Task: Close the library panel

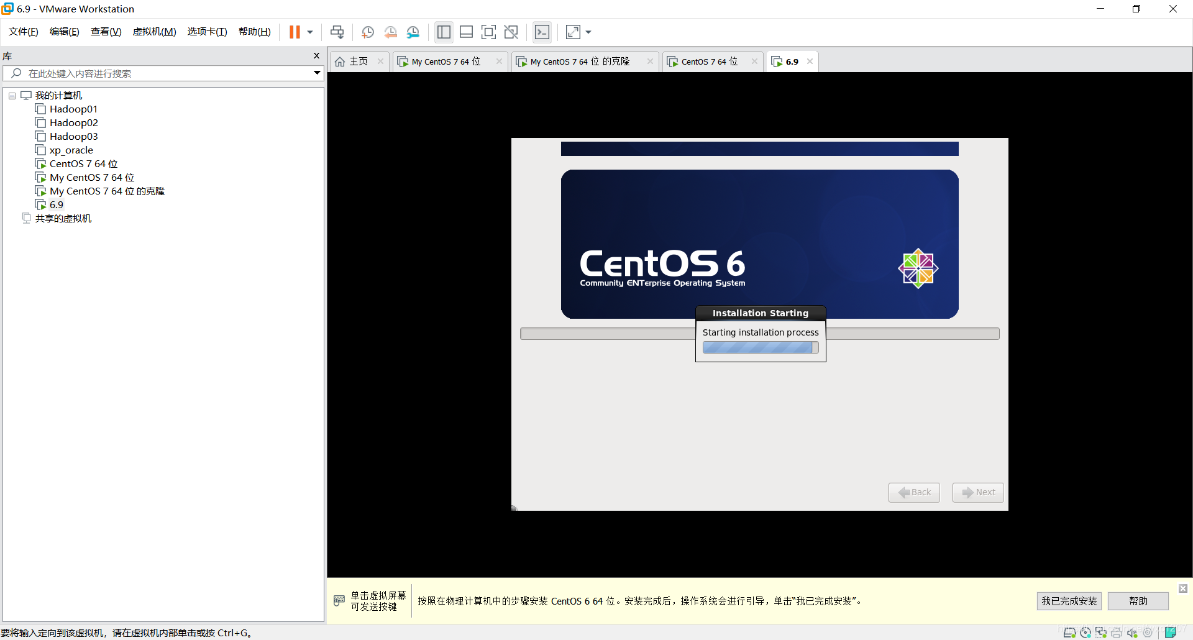Action: pos(316,56)
